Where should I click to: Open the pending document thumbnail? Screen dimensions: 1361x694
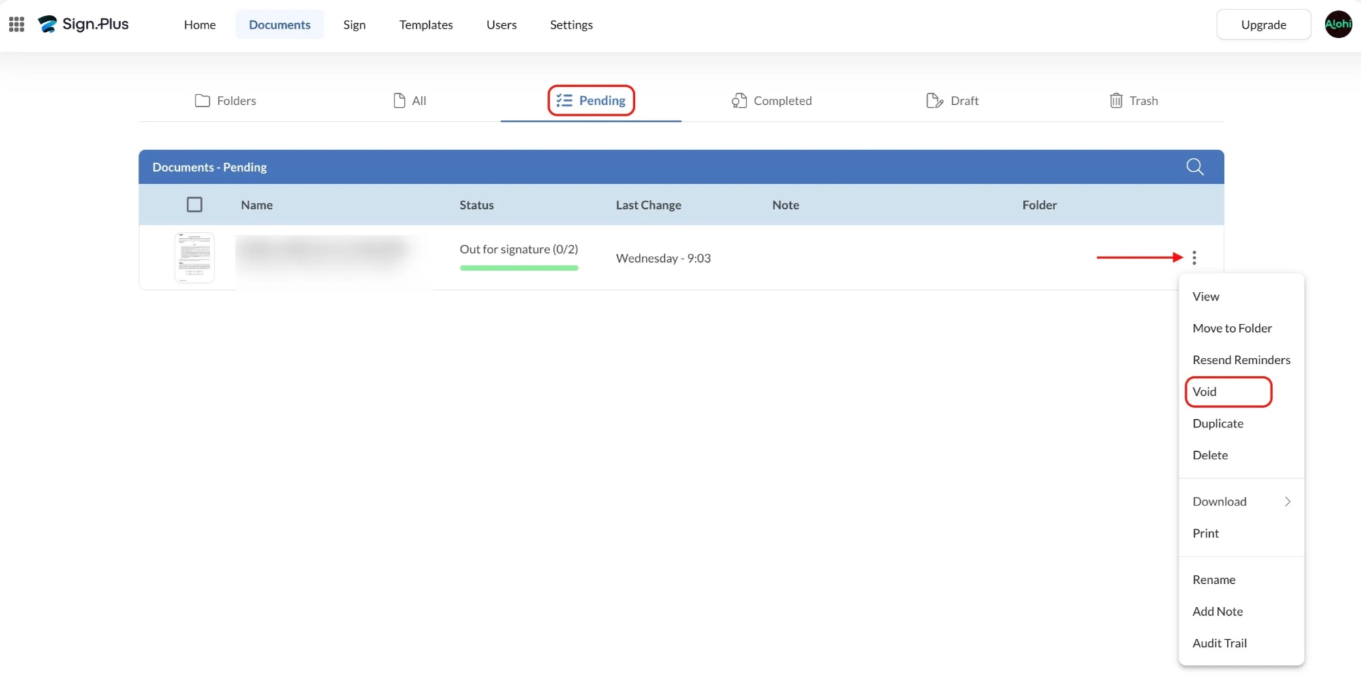pyautogui.click(x=195, y=258)
